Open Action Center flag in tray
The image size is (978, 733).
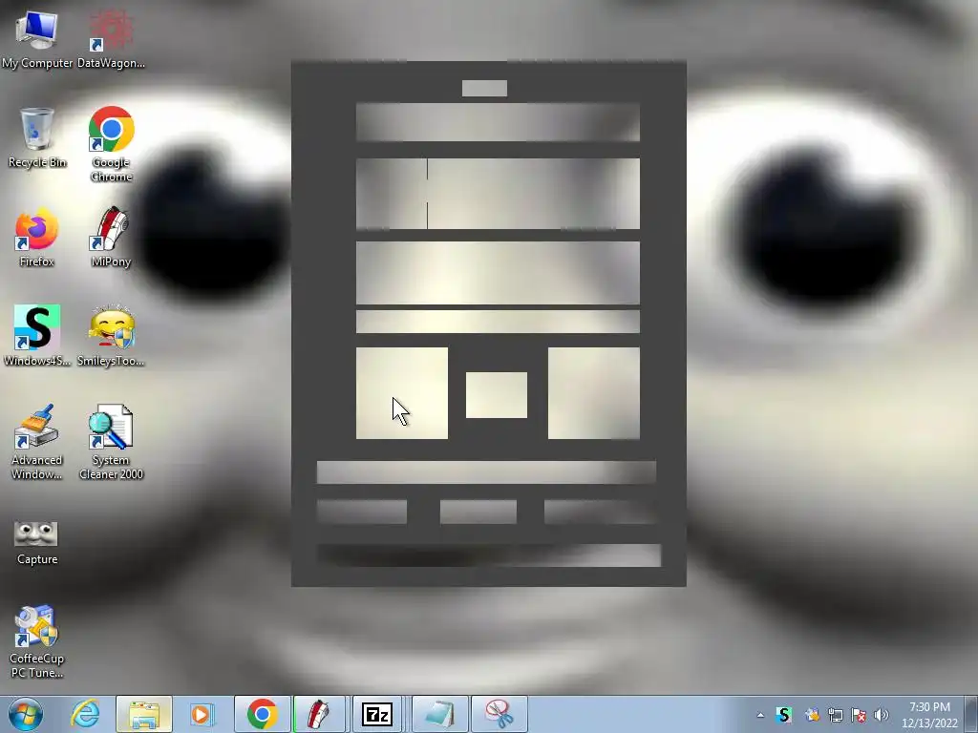pyautogui.click(x=859, y=715)
